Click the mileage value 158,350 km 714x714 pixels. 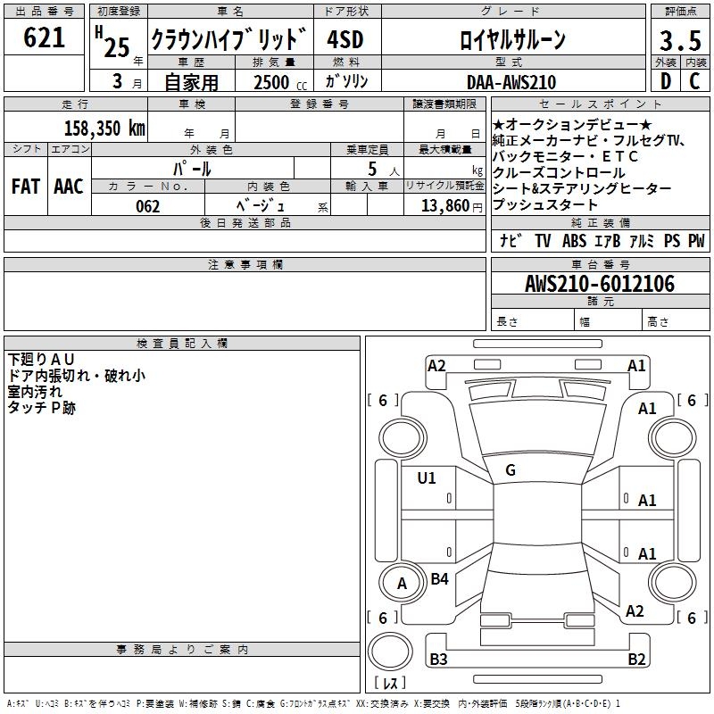[x=104, y=128]
